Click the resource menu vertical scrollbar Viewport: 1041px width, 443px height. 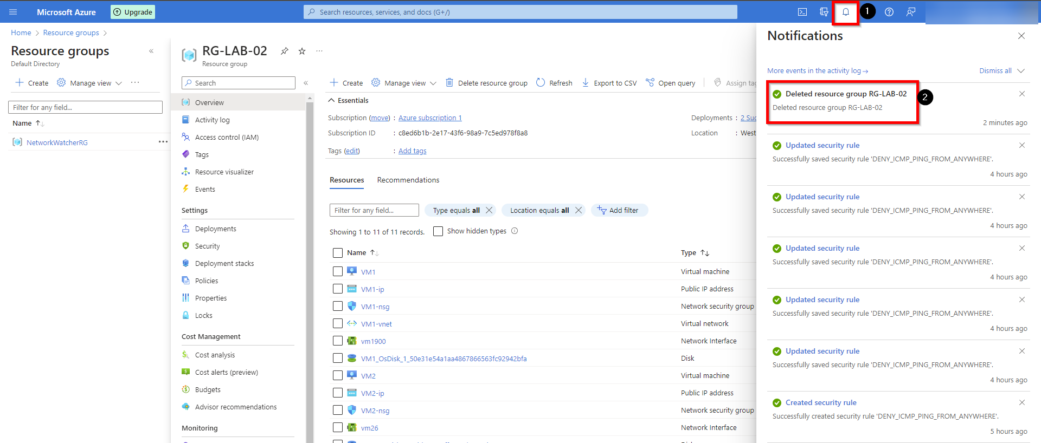tap(310, 271)
